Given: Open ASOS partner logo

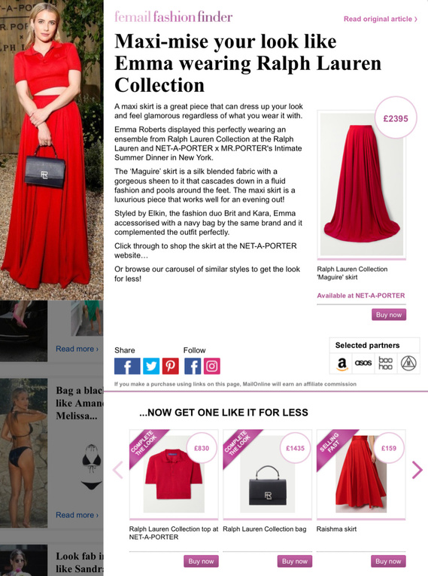Looking at the screenshot, I should click(363, 363).
